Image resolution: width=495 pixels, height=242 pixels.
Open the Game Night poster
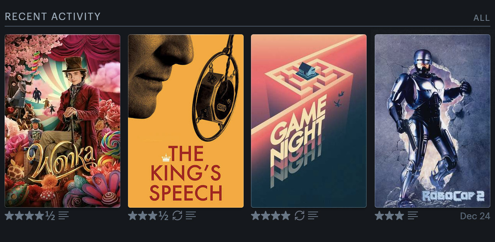(309, 121)
